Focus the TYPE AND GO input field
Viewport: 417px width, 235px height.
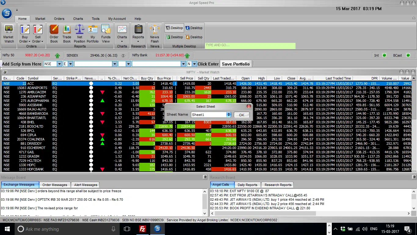[x=250, y=45]
